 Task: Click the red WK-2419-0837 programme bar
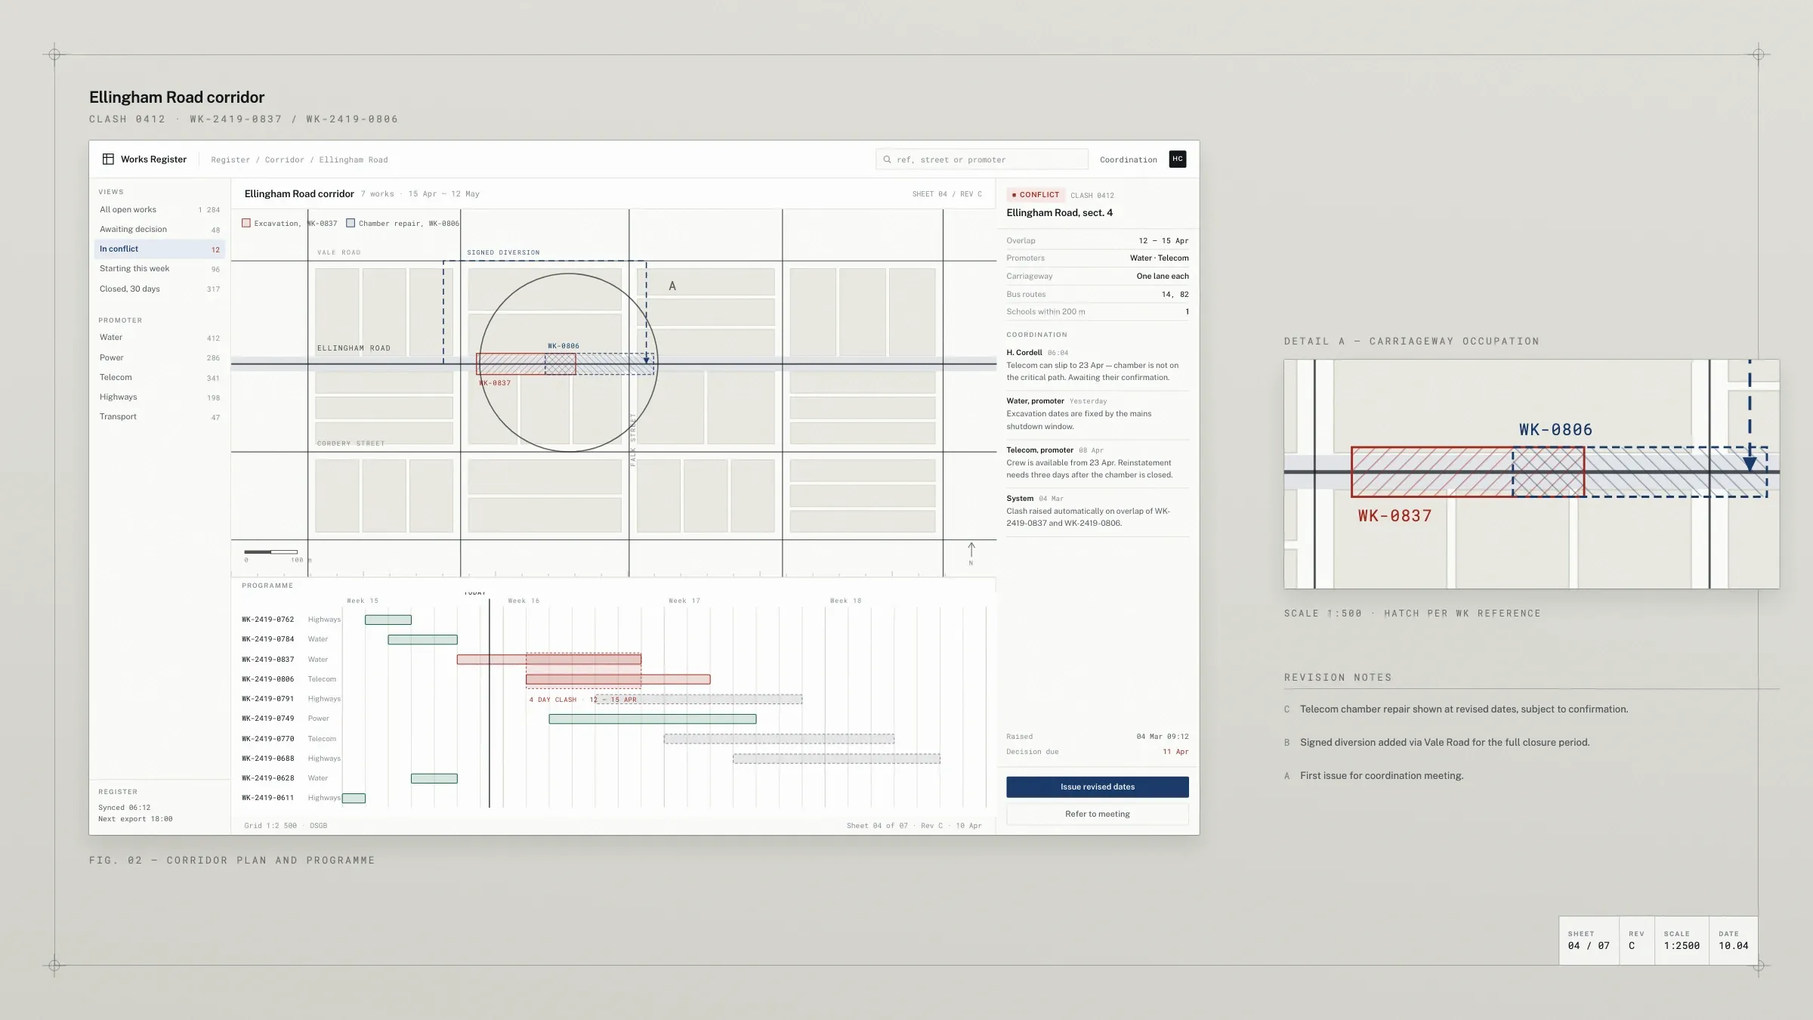tap(549, 660)
